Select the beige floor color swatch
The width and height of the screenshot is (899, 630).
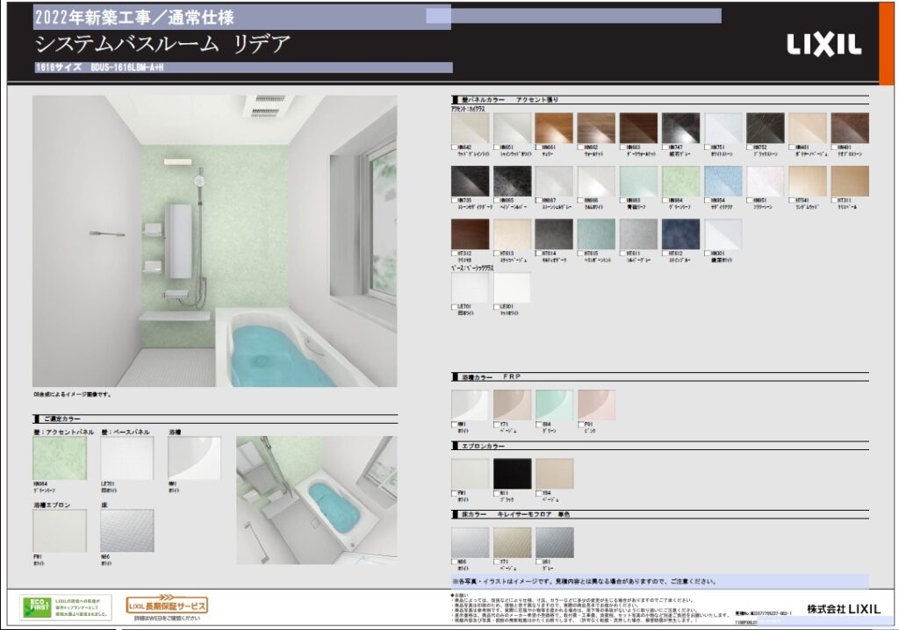tap(512, 542)
